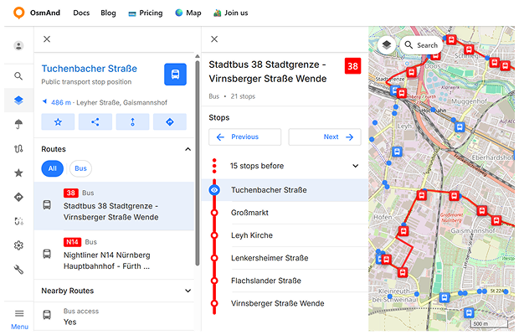This screenshot has width=519, height=335.
Task: Open favorites star in the sidebar
Action: (x=18, y=173)
